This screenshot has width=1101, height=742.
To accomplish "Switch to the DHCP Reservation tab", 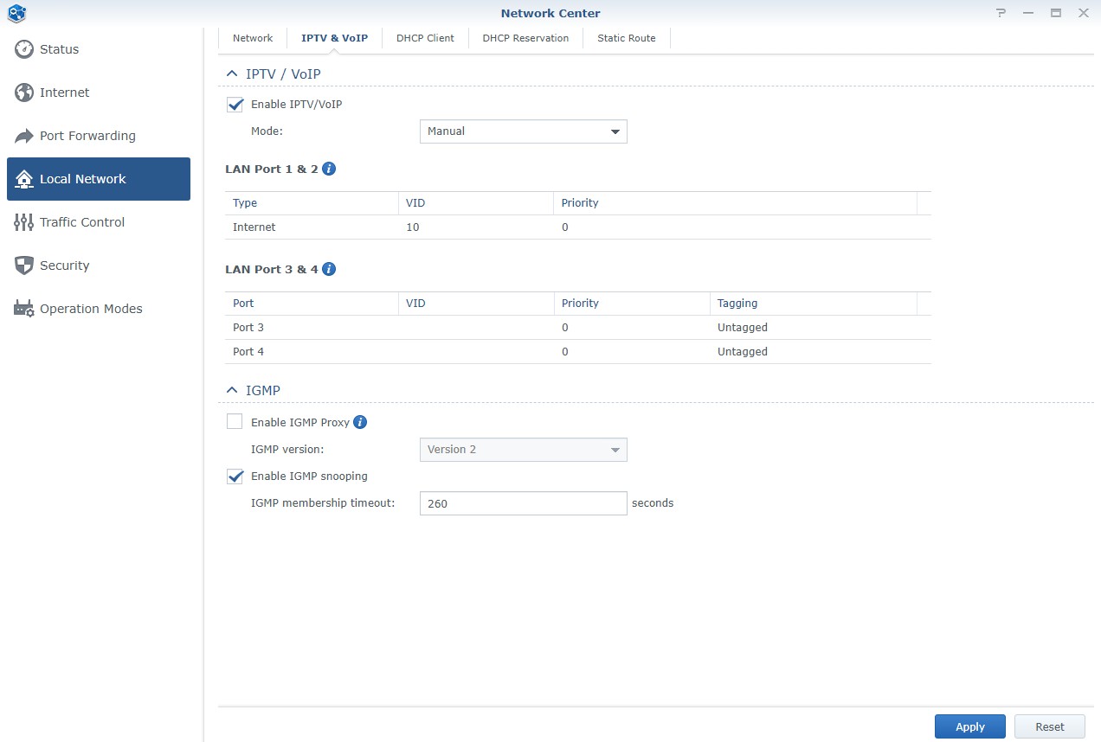I will coord(525,38).
